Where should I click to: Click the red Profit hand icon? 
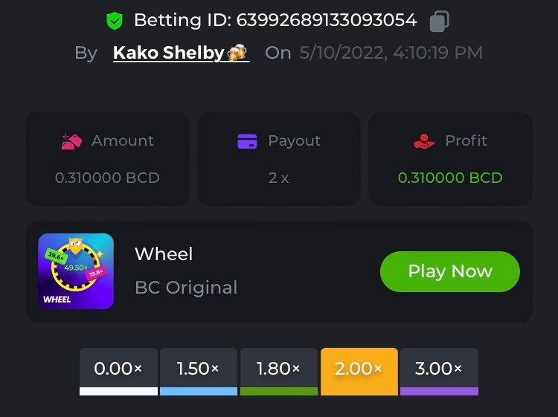[x=423, y=140]
